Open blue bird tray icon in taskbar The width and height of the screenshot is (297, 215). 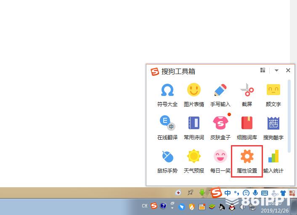pos(182,207)
